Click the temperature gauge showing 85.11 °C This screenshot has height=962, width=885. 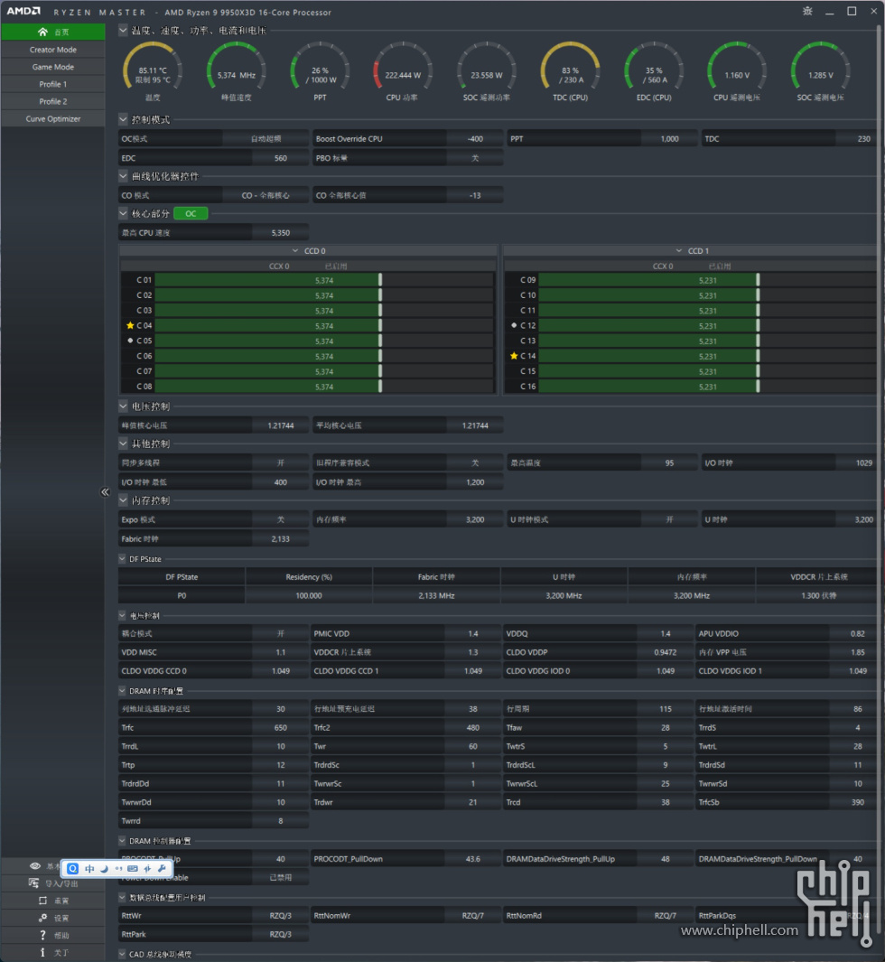point(153,71)
